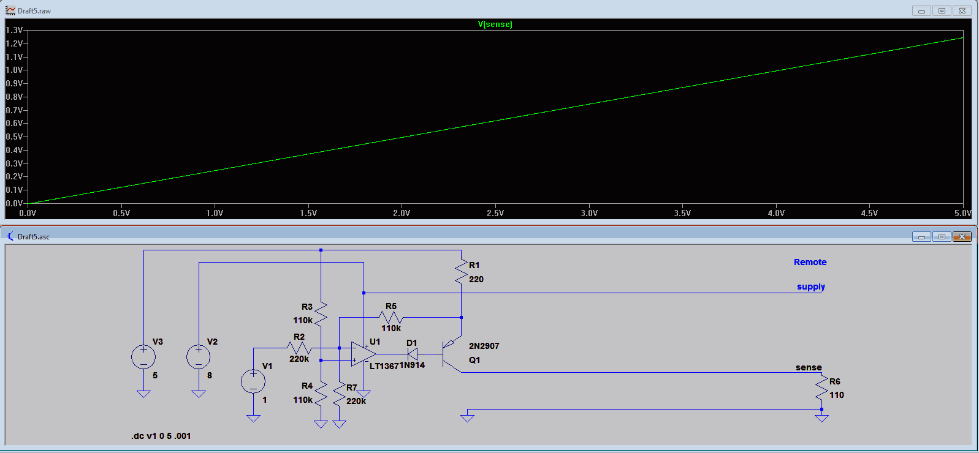Click the 110k value of R4
The image size is (979, 453).
point(303,400)
